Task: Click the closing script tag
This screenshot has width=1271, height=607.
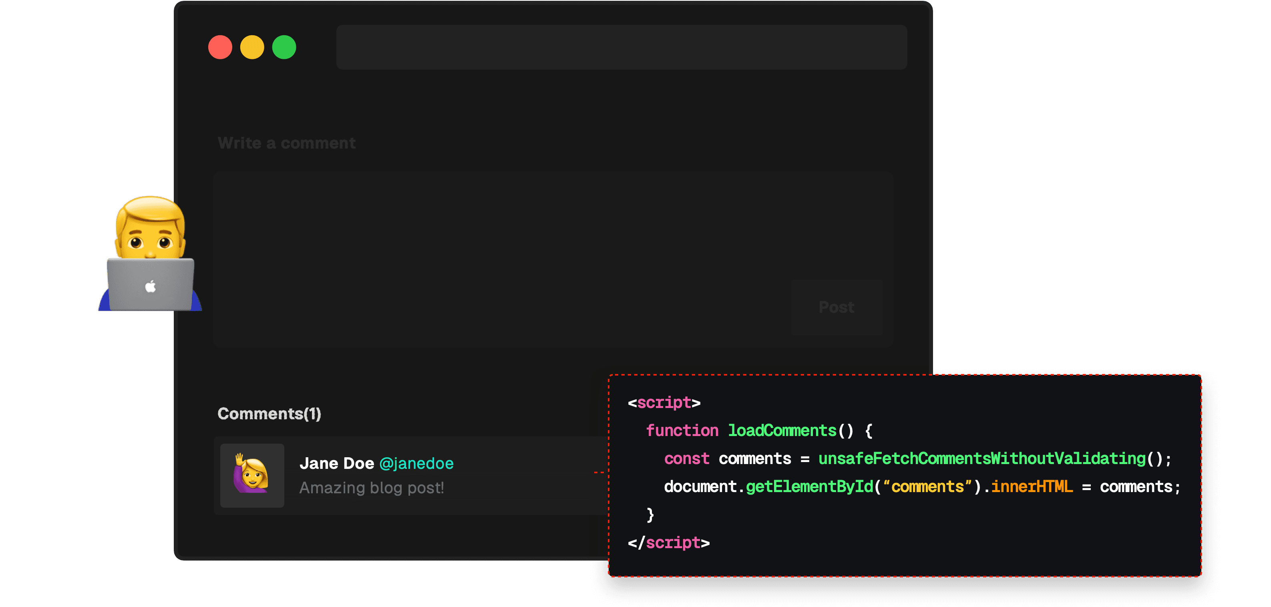Action: pyautogui.click(x=669, y=543)
